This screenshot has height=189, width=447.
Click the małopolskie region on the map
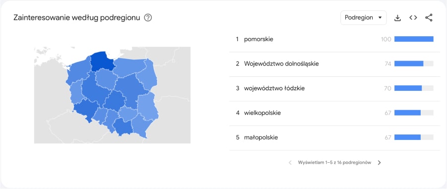(x=123, y=126)
